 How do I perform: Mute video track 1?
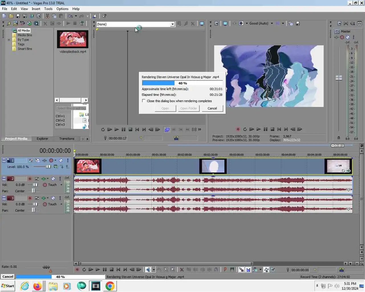[61, 161]
